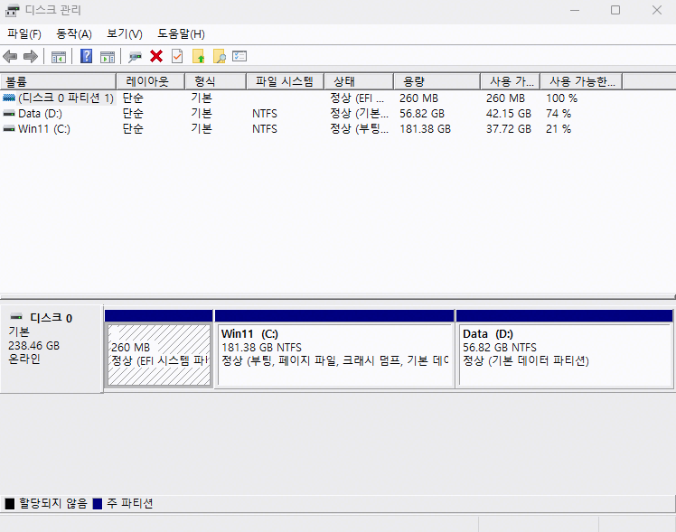Click the 74 % free percentage cell
This screenshot has width=676, height=532.
point(559,114)
